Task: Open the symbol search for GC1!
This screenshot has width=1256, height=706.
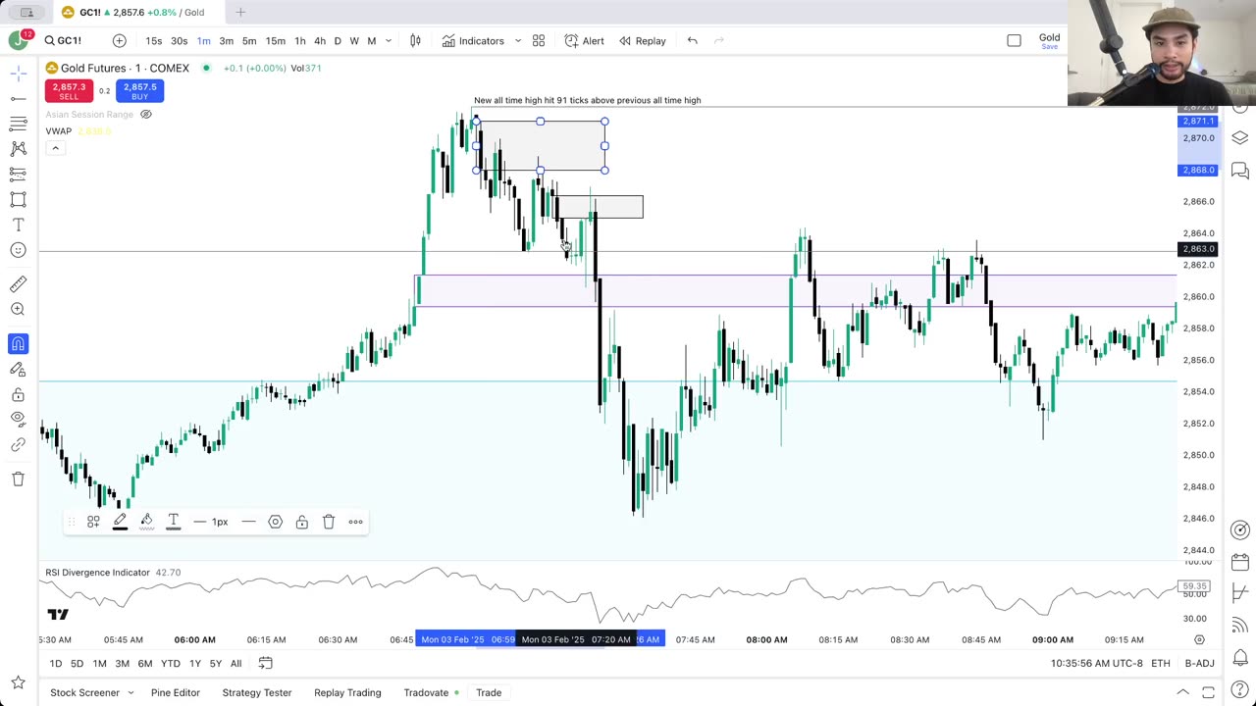Action: pos(63,40)
